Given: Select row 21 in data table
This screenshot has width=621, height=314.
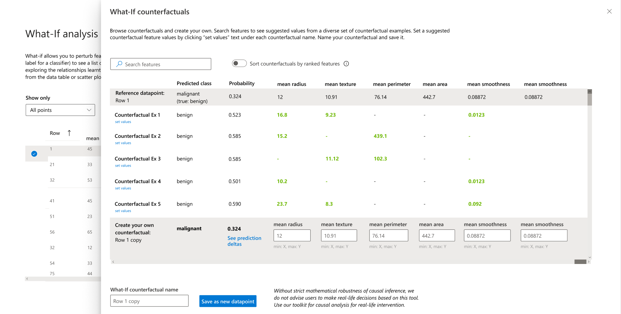Looking at the screenshot, I should tap(52, 165).
